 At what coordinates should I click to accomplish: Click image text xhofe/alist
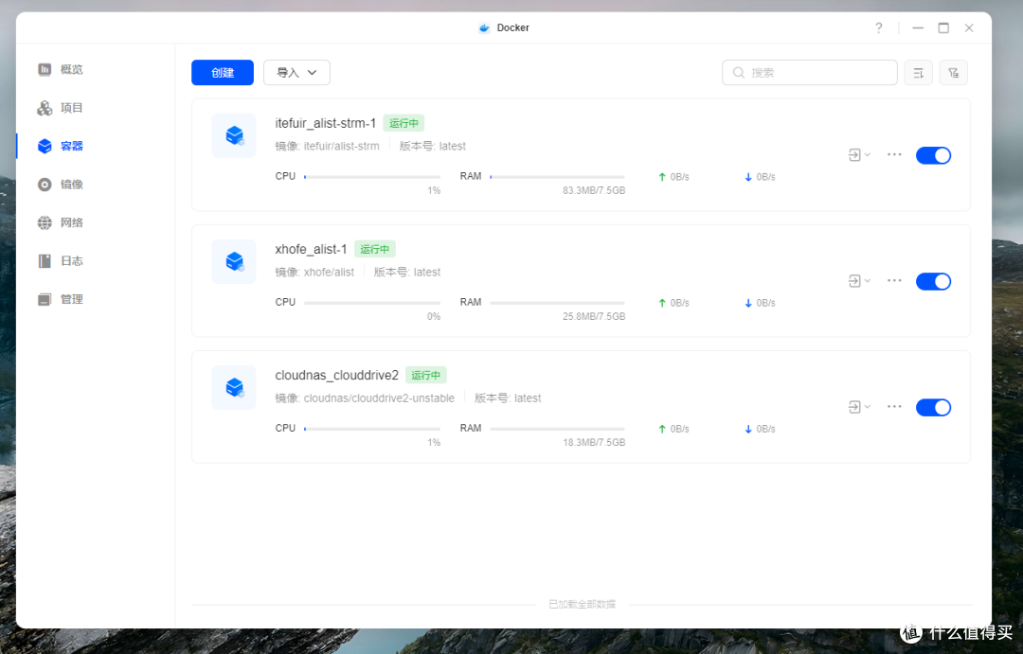(x=329, y=272)
